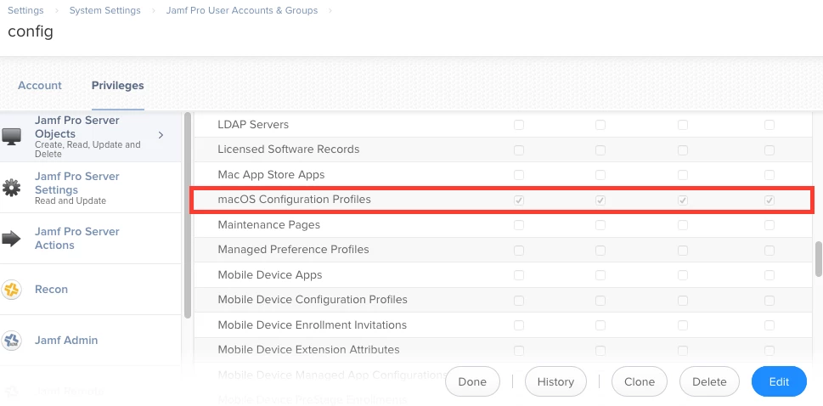Click the LDAP Servers row label

(253, 125)
